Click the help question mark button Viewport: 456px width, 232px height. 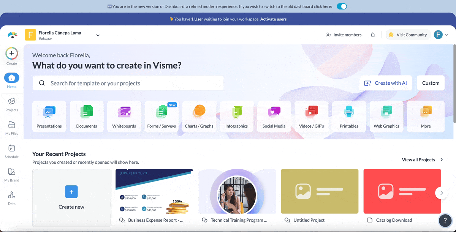[x=445, y=221]
